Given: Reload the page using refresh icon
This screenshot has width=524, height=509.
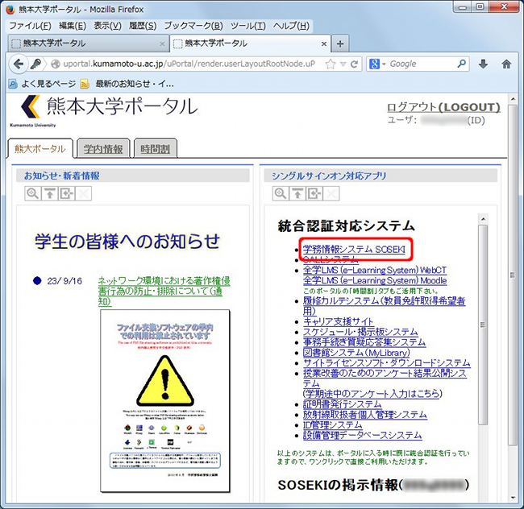Looking at the screenshot, I should [x=354, y=64].
